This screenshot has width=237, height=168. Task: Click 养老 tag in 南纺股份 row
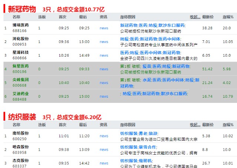(143, 134)
